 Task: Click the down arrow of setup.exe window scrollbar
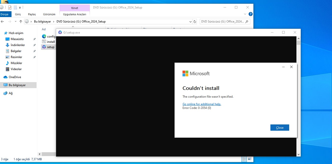[298, 154]
